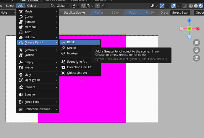Switch to wireframe viewport shading
The image size is (204, 138).
(191, 6)
